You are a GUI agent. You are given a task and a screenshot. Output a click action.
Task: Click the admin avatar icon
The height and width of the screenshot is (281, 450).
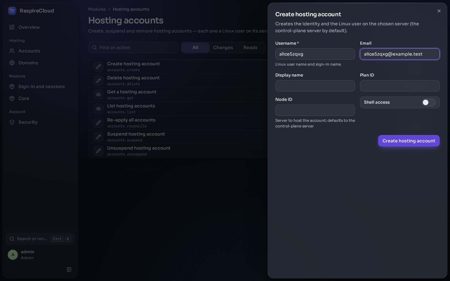coord(13,255)
